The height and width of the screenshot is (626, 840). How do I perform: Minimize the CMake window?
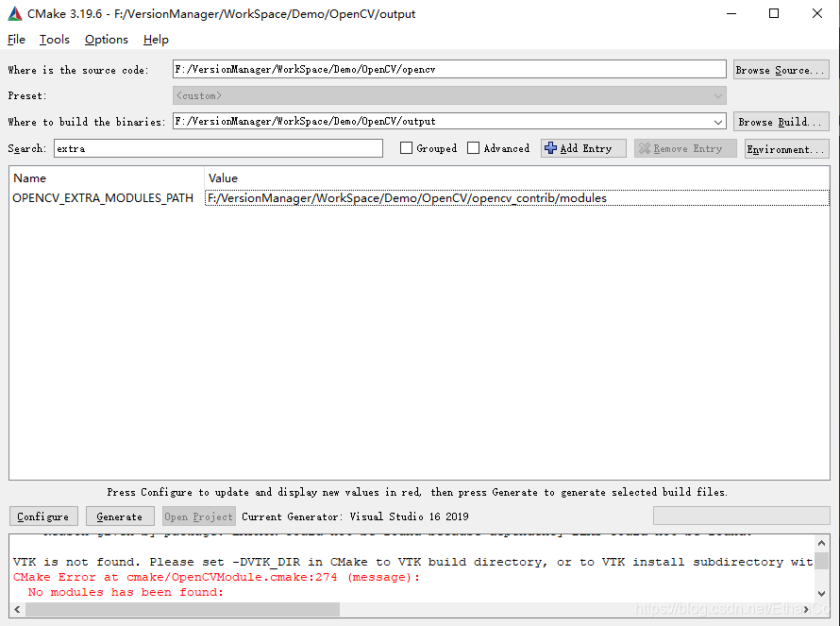tap(731, 13)
